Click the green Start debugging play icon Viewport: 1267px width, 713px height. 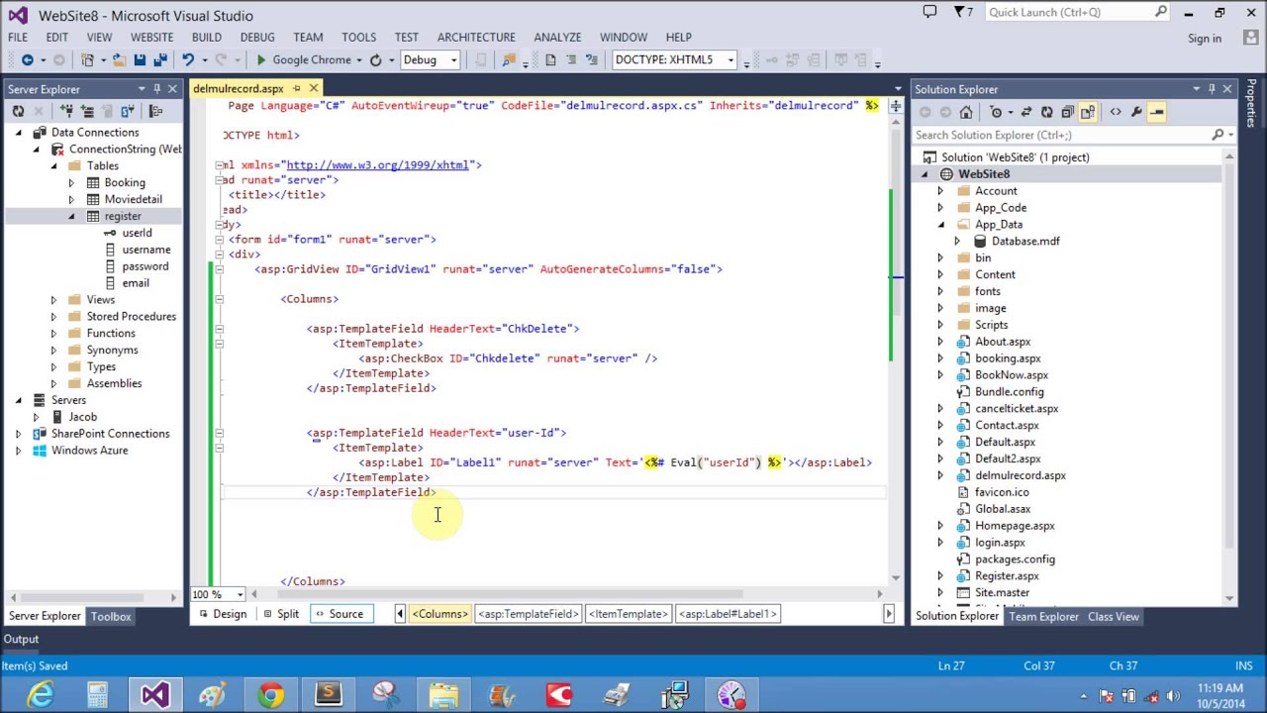point(261,60)
